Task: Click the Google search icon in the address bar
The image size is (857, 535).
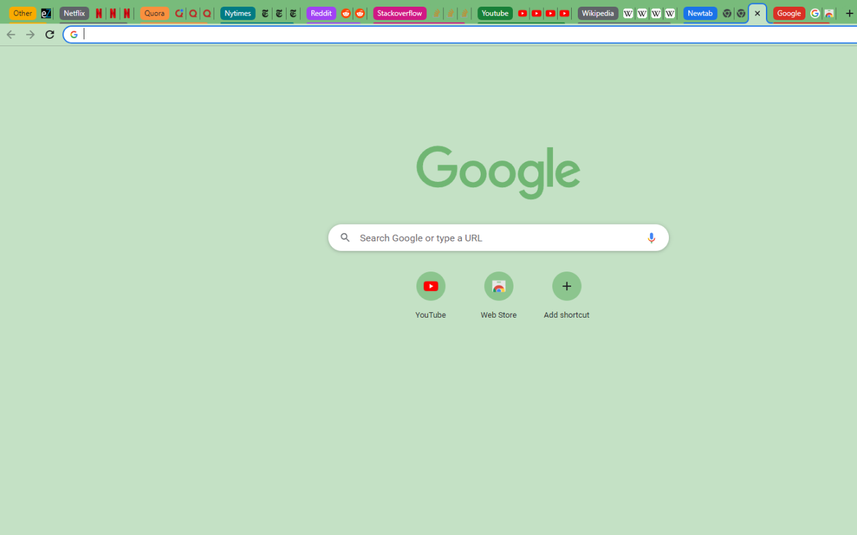Action: click(x=74, y=34)
